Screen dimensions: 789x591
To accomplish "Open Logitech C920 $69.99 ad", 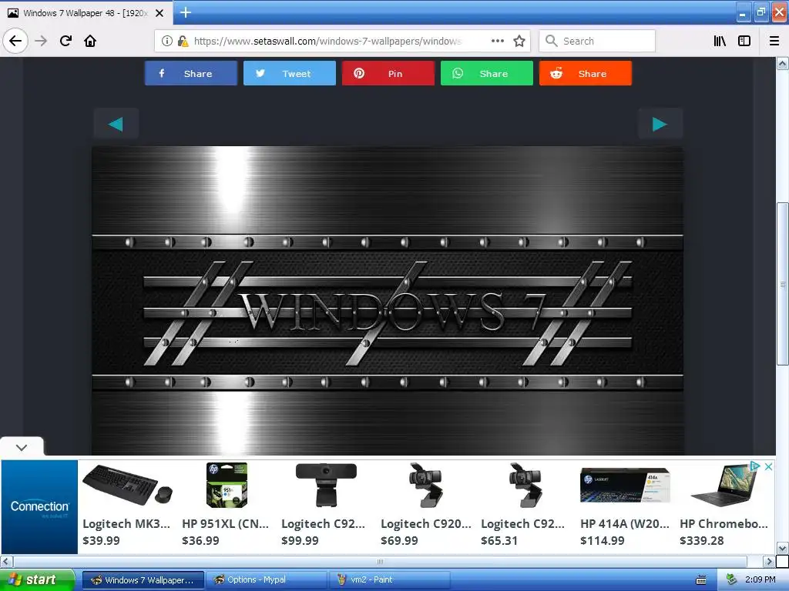I will (425, 505).
